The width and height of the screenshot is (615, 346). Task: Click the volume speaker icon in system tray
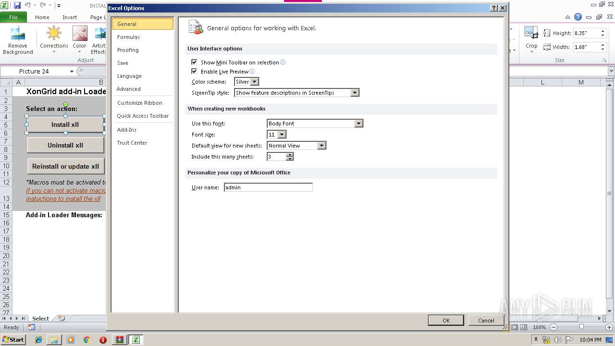tap(558, 340)
